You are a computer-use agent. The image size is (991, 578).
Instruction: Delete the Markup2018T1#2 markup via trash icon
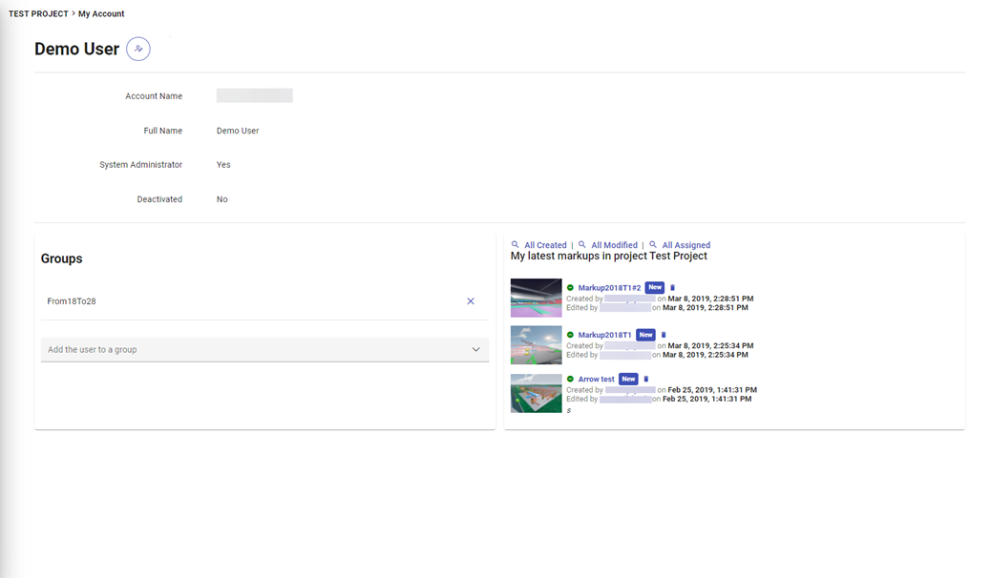[672, 287]
